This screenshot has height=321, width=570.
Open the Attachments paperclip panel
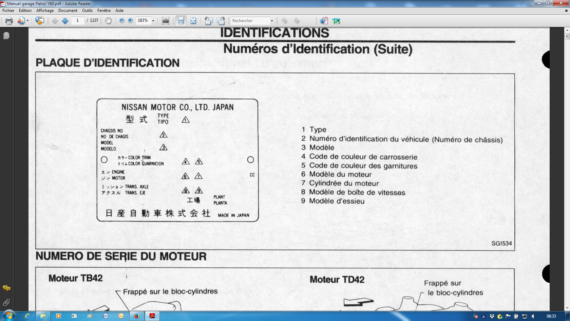pyautogui.click(x=6, y=302)
